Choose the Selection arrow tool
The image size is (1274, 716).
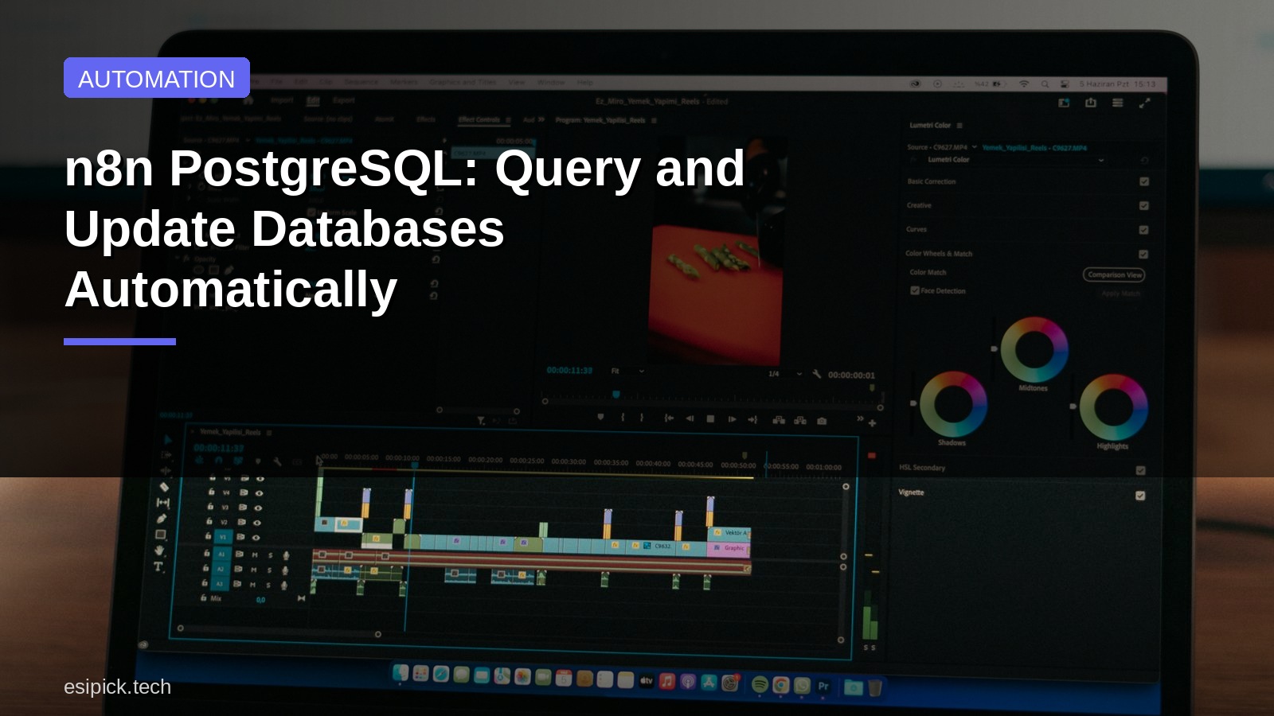coord(167,440)
